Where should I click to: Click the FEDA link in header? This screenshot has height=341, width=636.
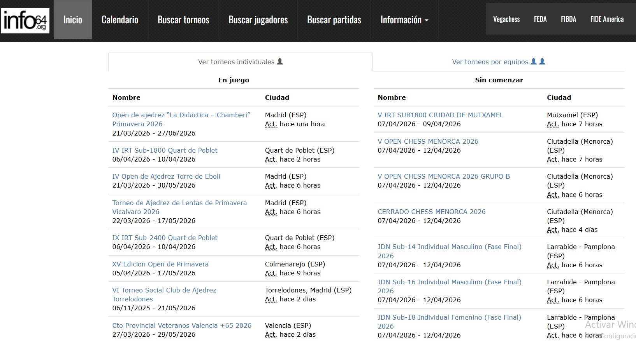pos(540,19)
